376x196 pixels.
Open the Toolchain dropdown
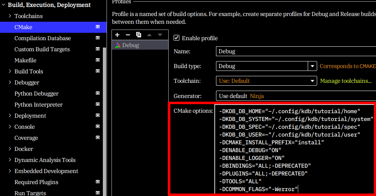pyautogui.click(x=312, y=81)
